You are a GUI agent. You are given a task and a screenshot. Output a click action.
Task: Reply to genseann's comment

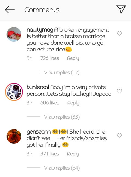(x=73, y=154)
